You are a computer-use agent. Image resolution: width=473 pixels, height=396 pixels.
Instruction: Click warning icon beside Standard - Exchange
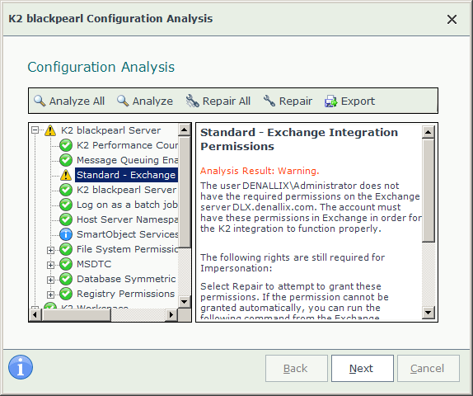[x=66, y=175]
